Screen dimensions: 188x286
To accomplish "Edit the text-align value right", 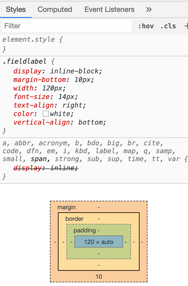I will (72, 105).
